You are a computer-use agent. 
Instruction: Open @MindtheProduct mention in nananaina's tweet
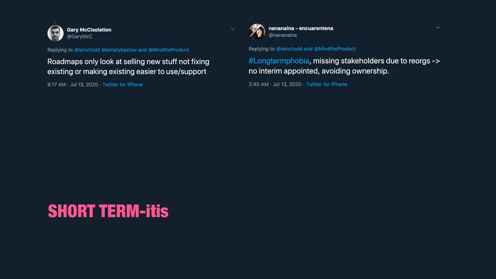(335, 49)
